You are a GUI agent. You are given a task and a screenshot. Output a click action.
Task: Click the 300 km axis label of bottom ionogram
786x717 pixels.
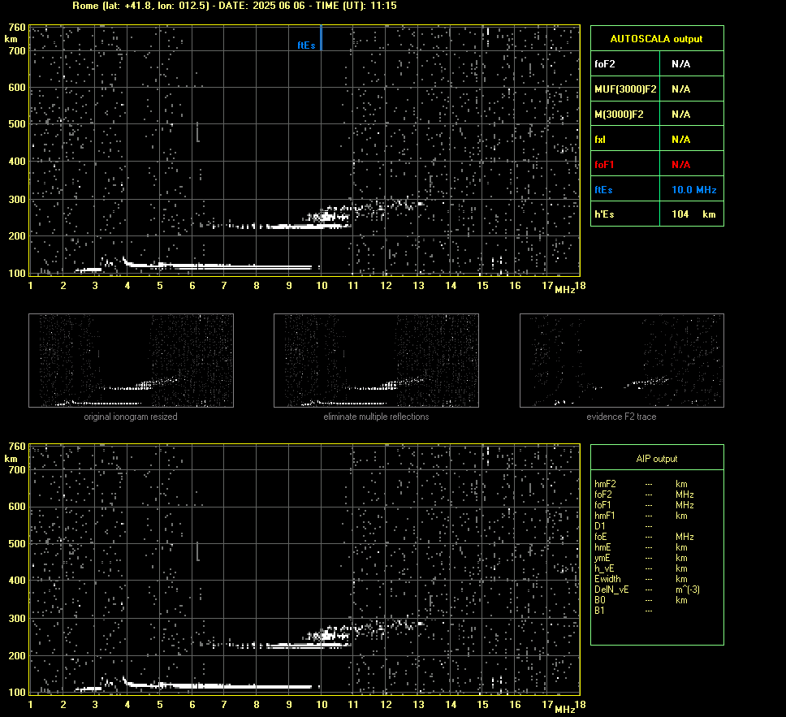coord(16,618)
